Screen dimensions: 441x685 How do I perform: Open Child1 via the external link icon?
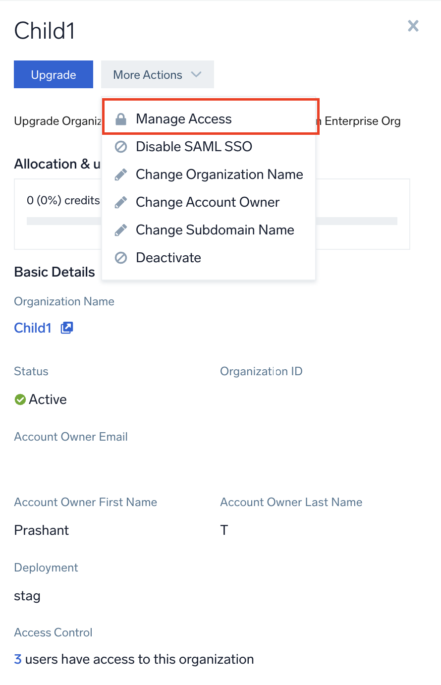click(x=66, y=327)
